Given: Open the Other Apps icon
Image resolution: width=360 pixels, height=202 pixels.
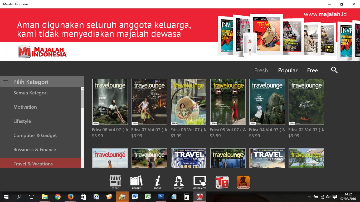Looking at the screenshot, I should pyautogui.click(x=200, y=182).
